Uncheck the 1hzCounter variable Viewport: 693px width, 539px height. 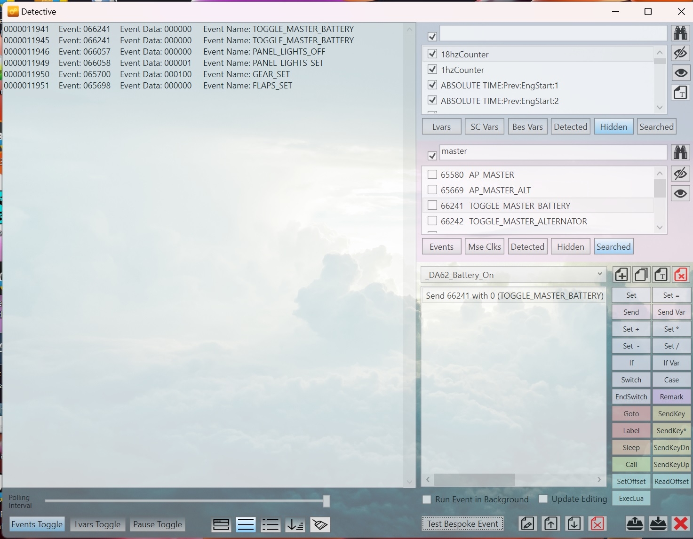click(432, 70)
